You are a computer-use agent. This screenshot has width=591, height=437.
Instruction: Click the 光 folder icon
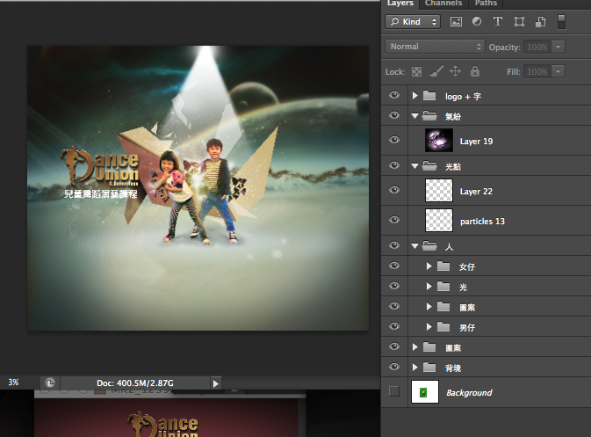443,287
